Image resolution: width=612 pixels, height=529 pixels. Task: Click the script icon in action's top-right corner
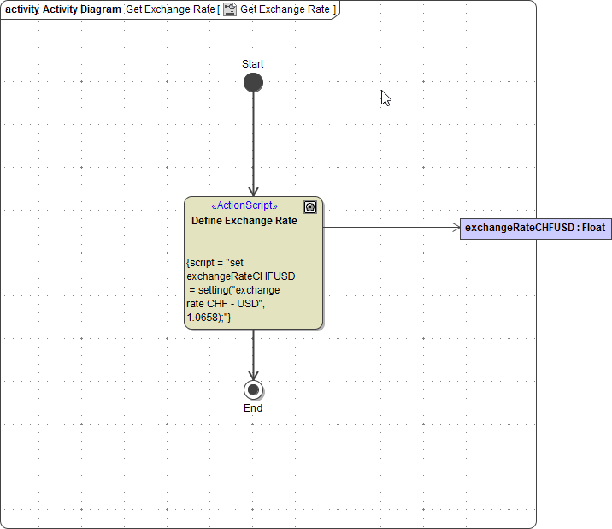tap(310, 207)
